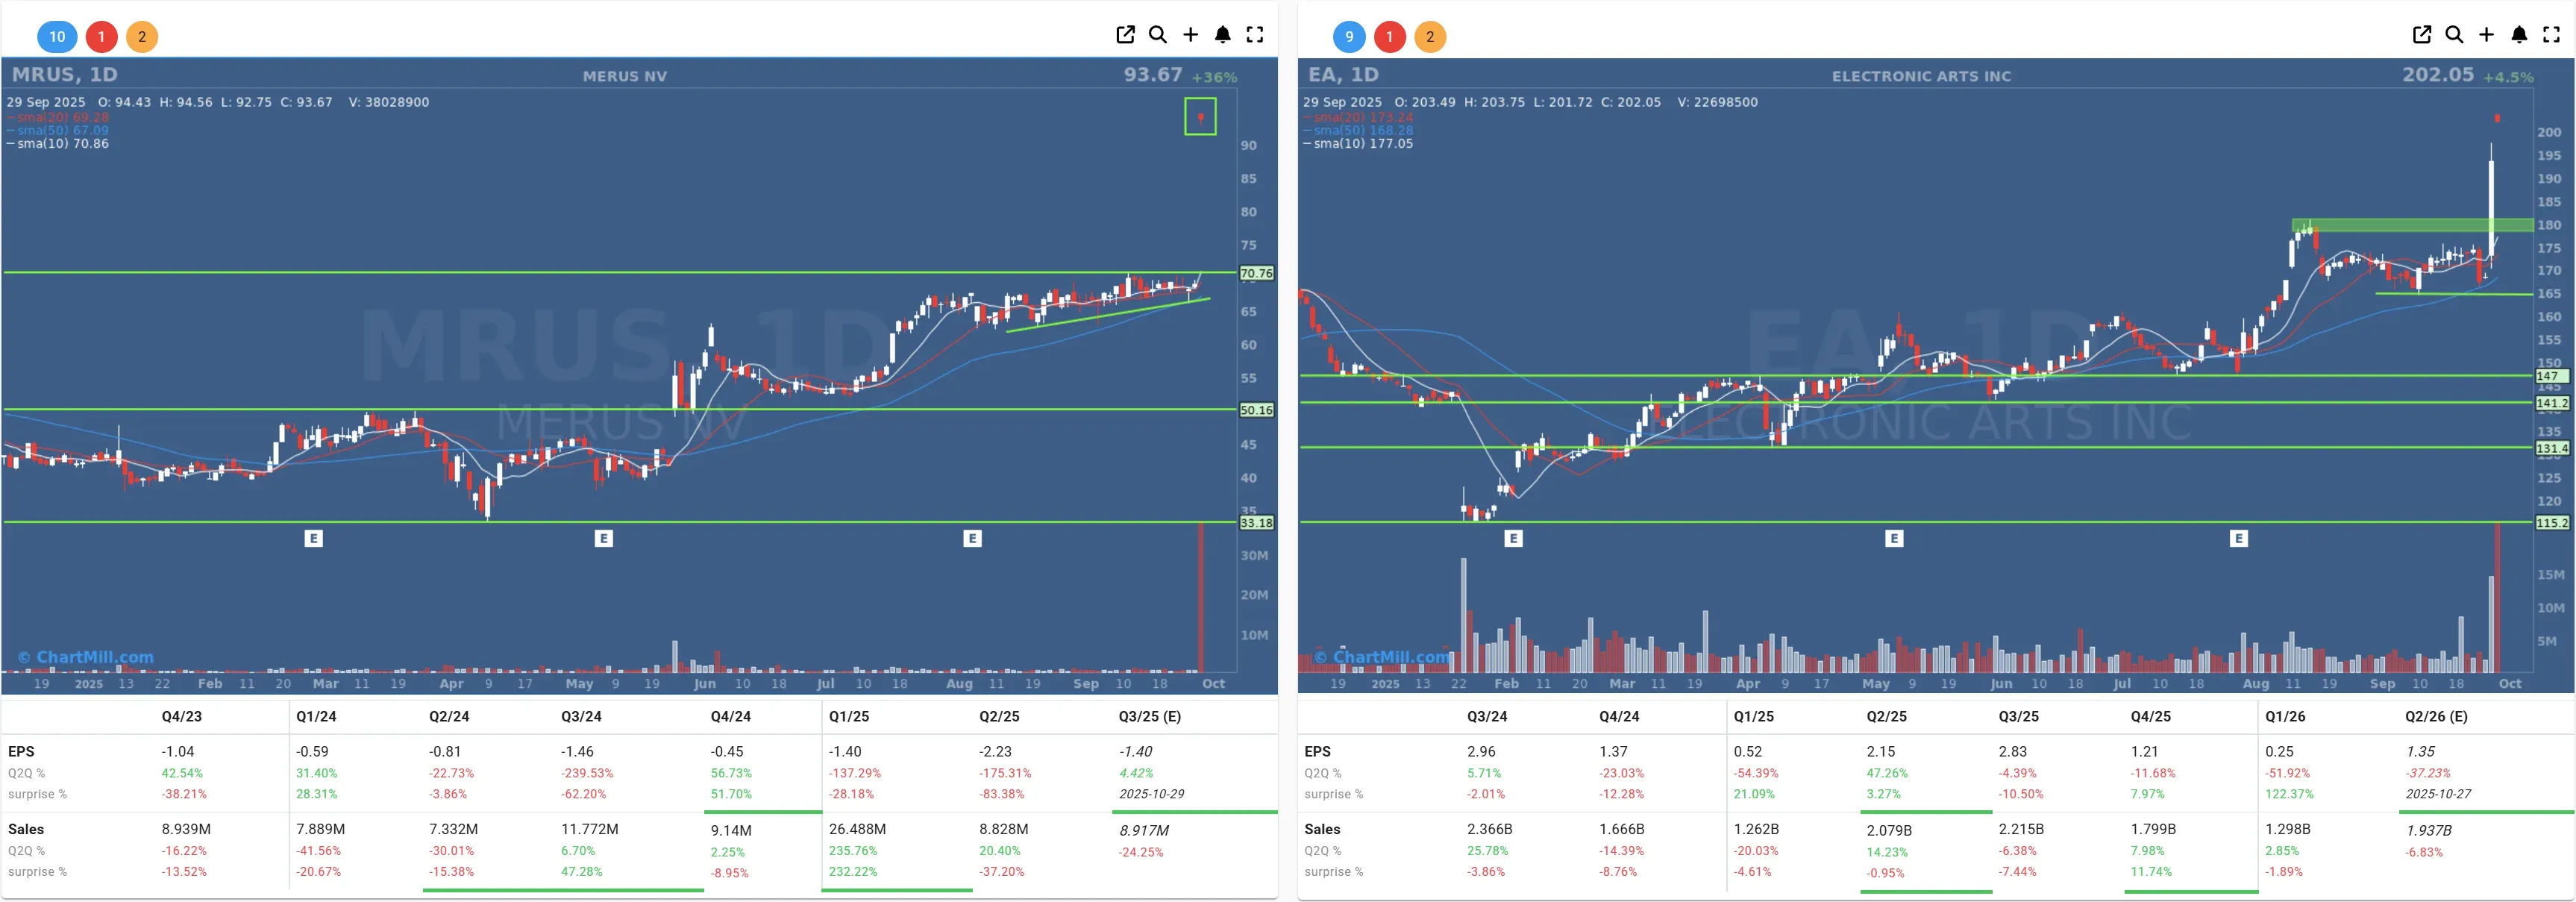This screenshot has width=2576, height=902.
Task: Click the February earnings E marker on EA chart
Action: coord(1513,538)
